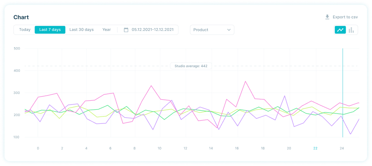Viewport: 372px width, 166px height.
Task: Click the 6 x-axis label
Action: 110,148
